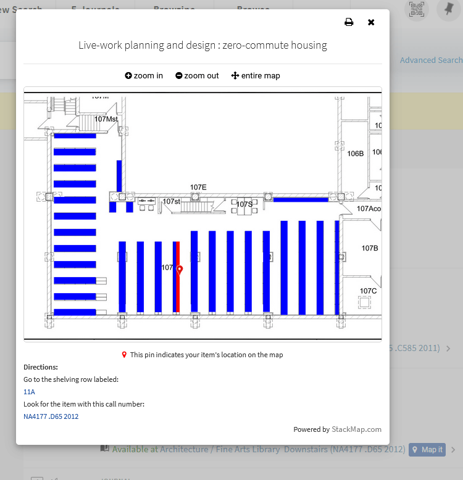Click the pushpin icon in top corner
Screen dimensions: 463x480
click(449, 9)
